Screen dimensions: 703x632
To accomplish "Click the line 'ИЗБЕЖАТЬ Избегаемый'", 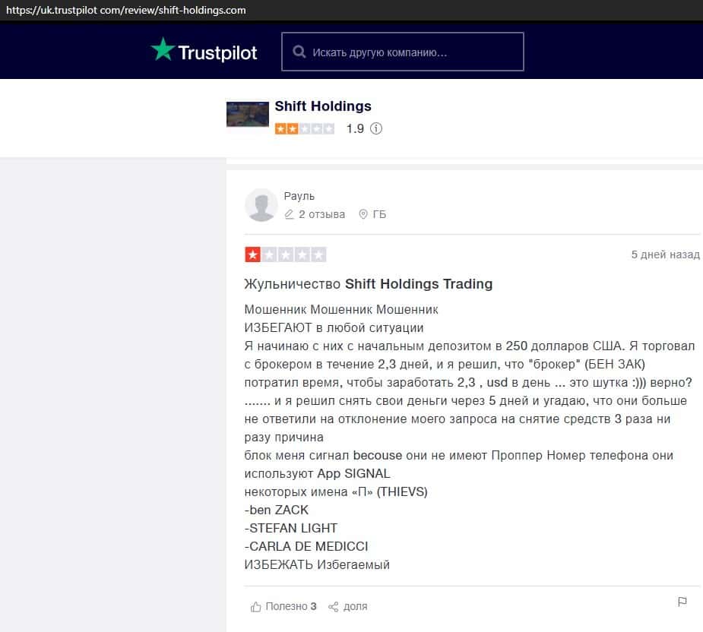I will click(316, 564).
